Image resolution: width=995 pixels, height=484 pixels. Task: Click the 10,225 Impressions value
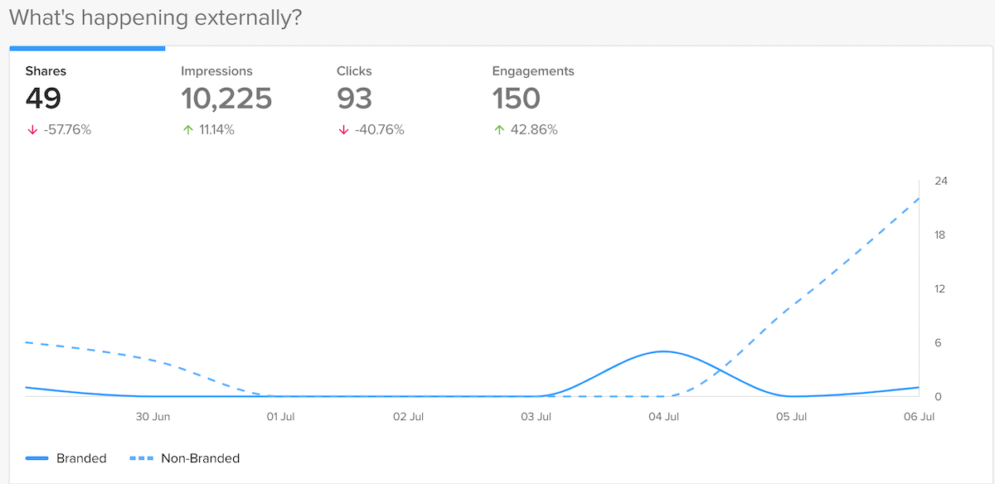click(x=226, y=99)
